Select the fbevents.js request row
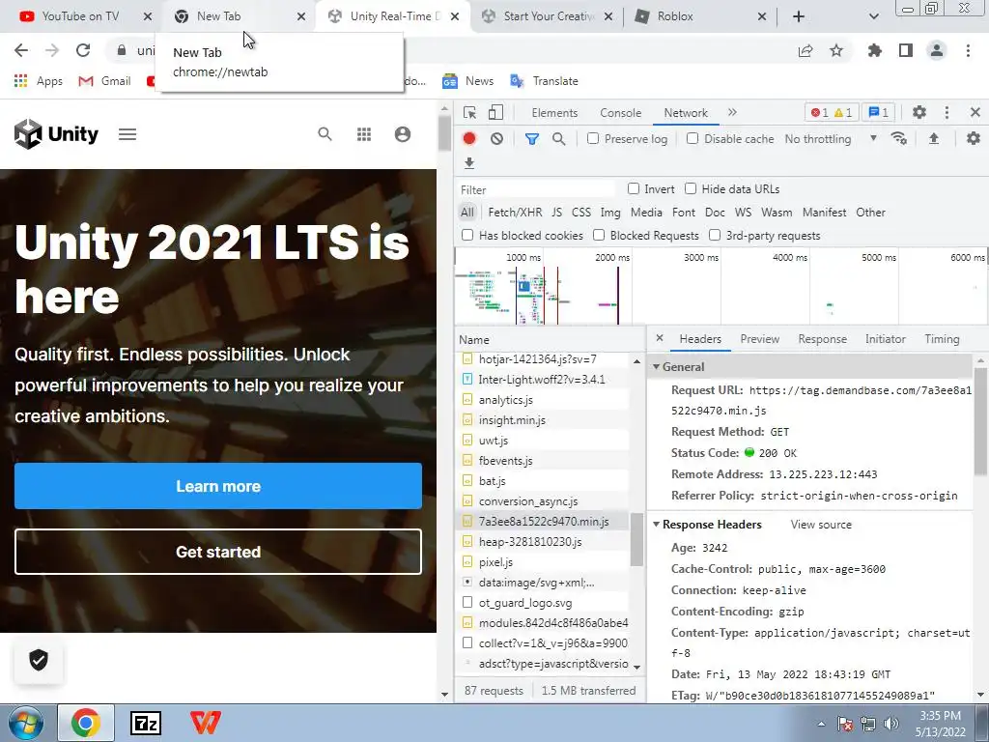 click(x=544, y=460)
